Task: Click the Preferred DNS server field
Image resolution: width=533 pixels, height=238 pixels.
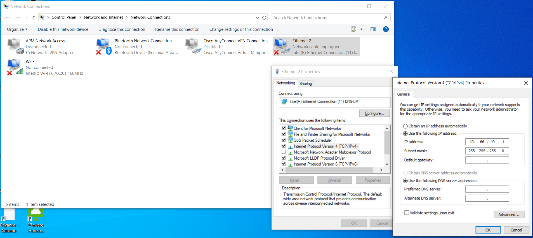Action: coord(487,189)
